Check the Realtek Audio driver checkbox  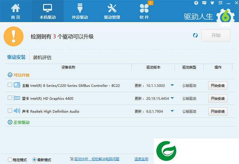10,110
